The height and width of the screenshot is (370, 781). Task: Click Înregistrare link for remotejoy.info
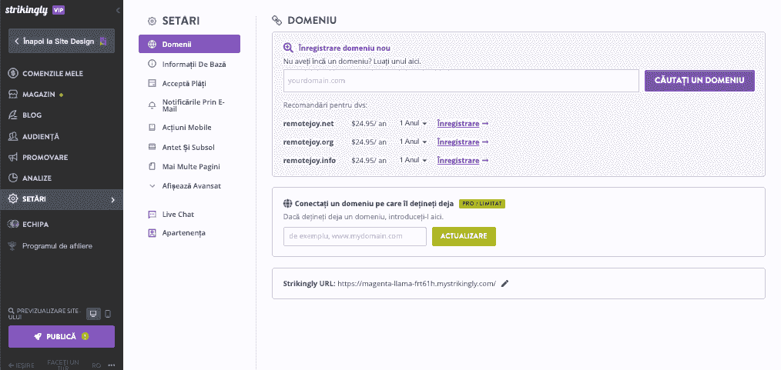(463, 161)
